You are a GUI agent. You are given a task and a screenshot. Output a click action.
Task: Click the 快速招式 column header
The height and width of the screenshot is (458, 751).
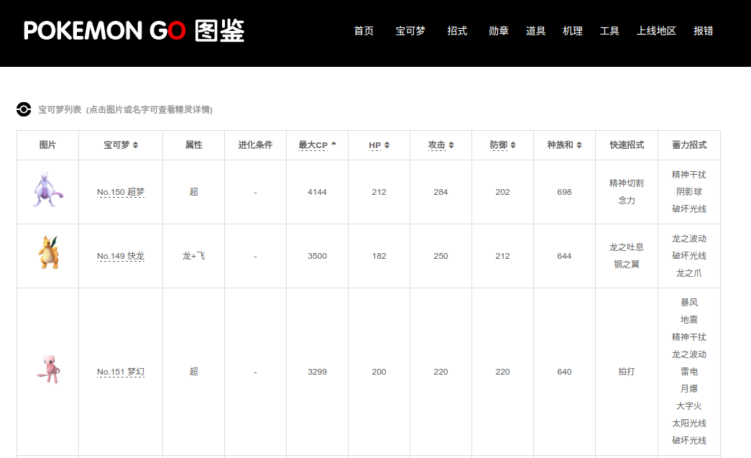pos(627,145)
